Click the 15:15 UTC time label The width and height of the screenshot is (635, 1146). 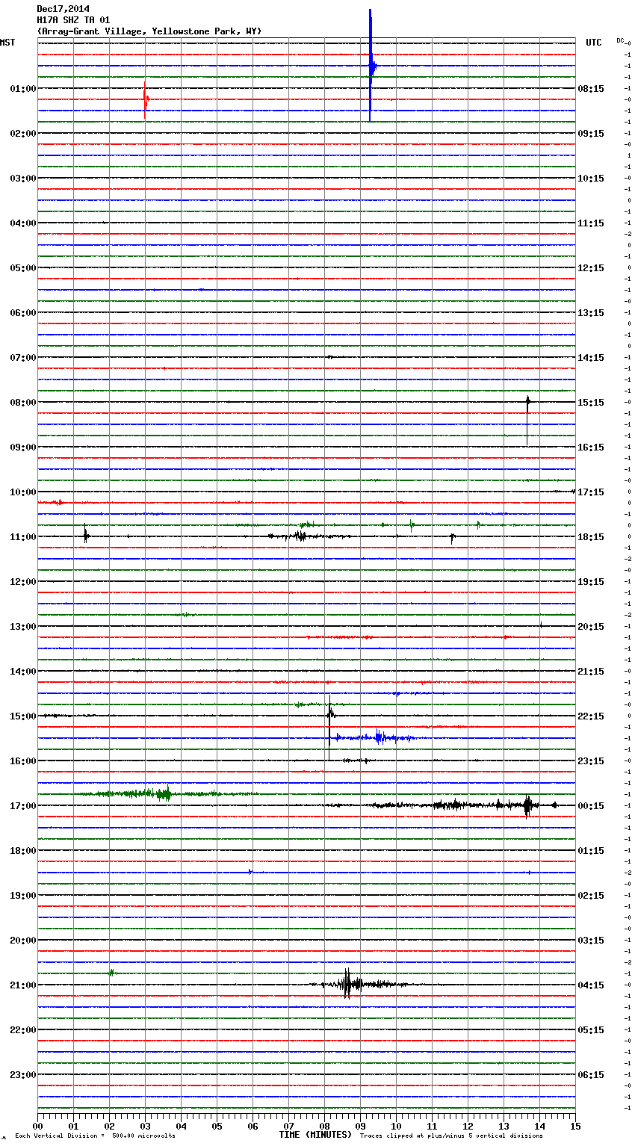pos(591,403)
